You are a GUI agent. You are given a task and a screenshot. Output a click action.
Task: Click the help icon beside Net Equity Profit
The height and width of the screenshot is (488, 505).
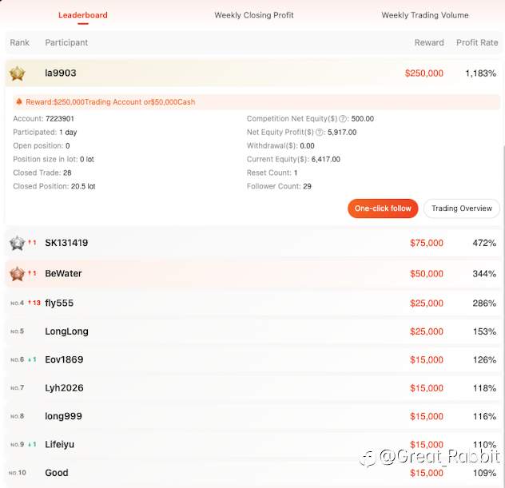[x=319, y=133]
